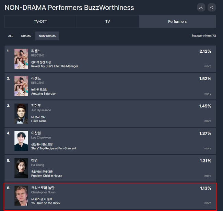Select the ALL filter
Image resolution: width=223 pixels, height=211 pixels.
(x=11, y=36)
